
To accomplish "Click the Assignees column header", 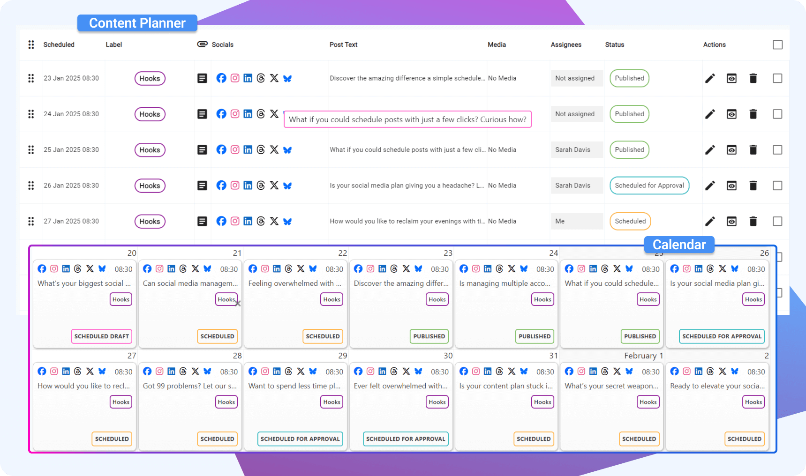I will pyautogui.click(x=566, y=45).
